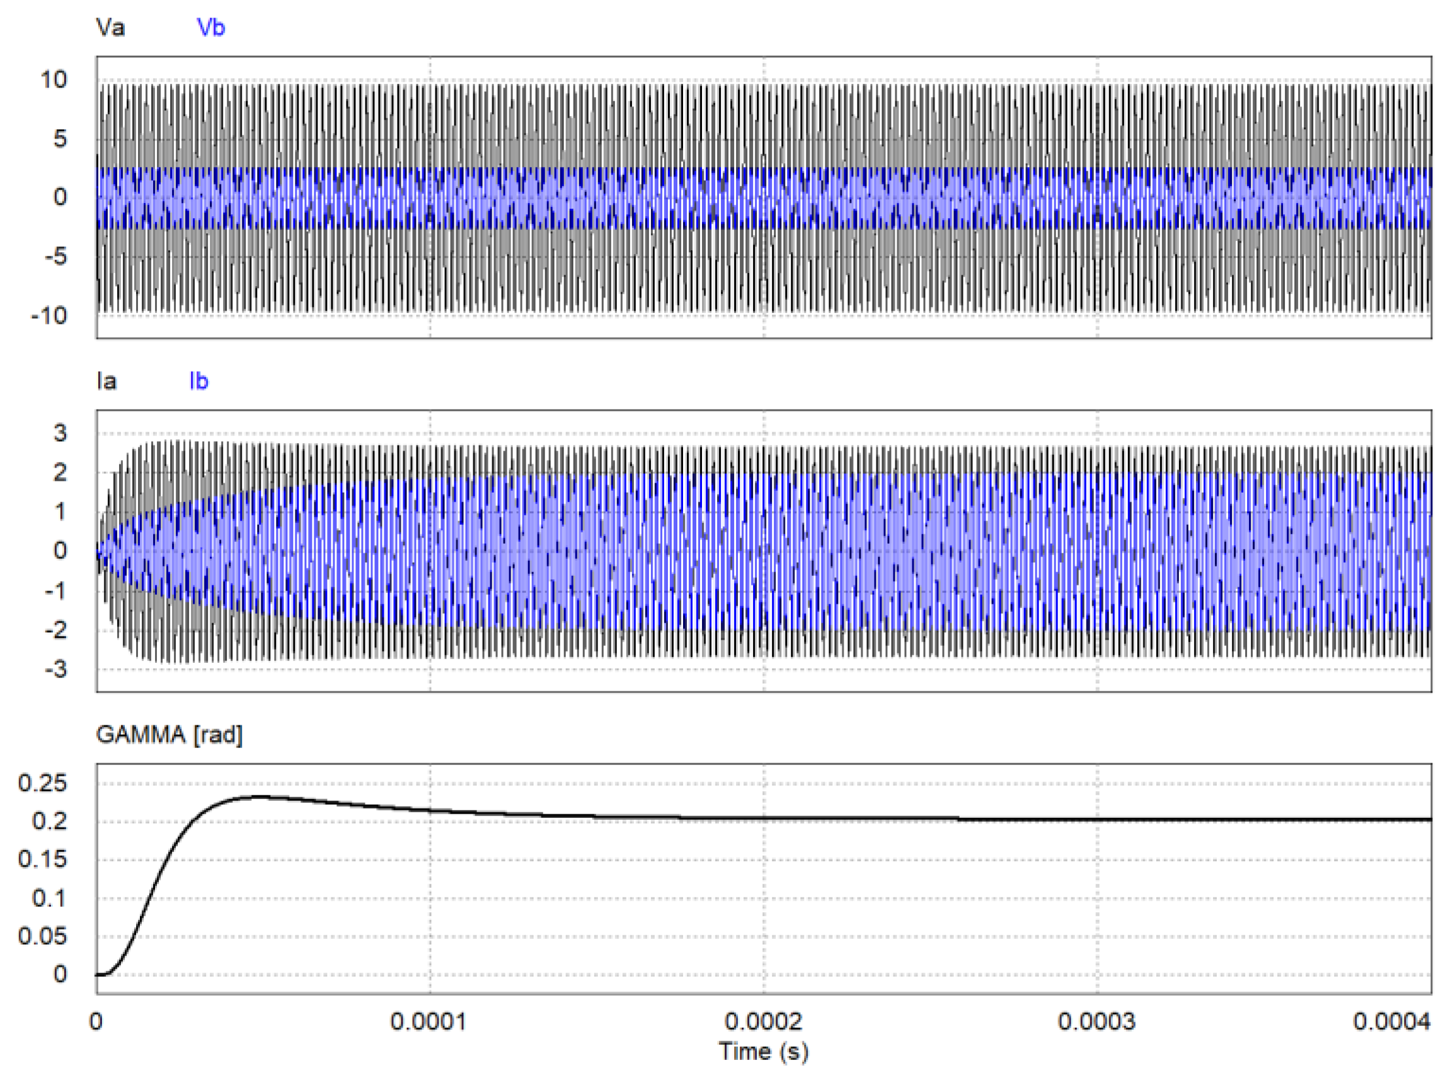Screen dimensions: 1455x1082
Task: Click the -3 tick on current axis
Action: tap(55, 669)
